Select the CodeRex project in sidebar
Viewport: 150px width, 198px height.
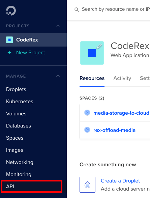(x=33, y=40)
